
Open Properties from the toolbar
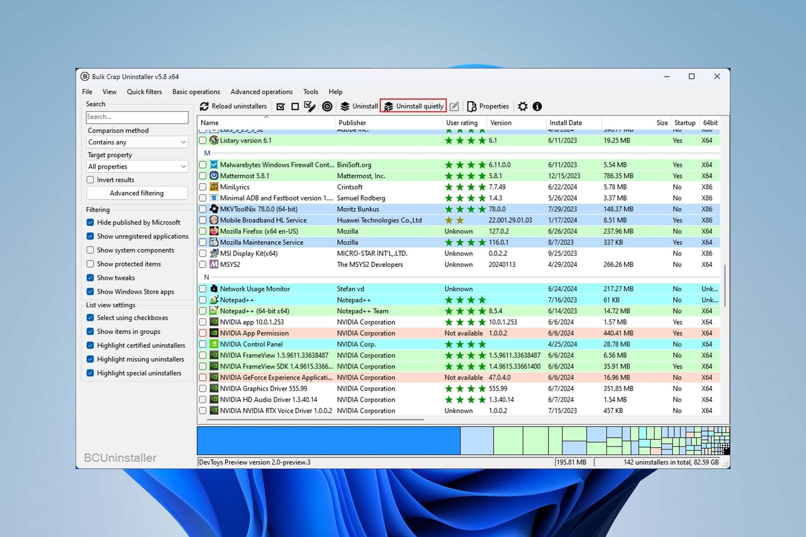pyautogui.click(x=488, y=106)
